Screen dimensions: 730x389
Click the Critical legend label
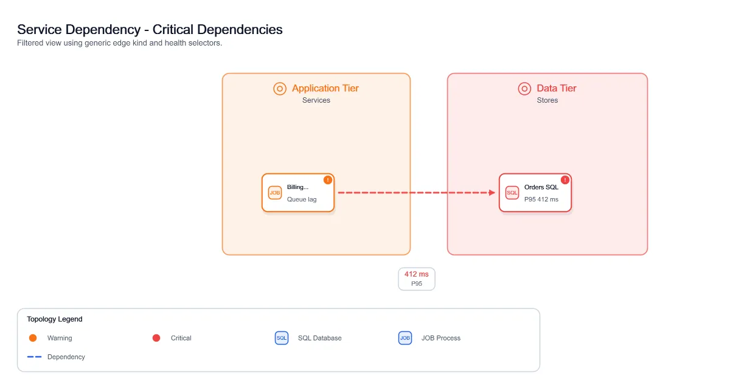(x=181, y=338)
